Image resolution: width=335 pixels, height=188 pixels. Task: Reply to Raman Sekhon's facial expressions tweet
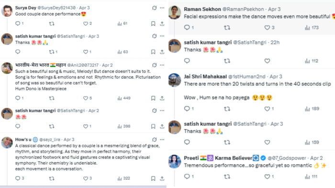click(187, 28)
